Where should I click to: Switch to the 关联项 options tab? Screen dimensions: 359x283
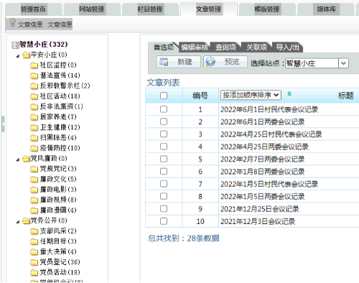click(257, 47)
